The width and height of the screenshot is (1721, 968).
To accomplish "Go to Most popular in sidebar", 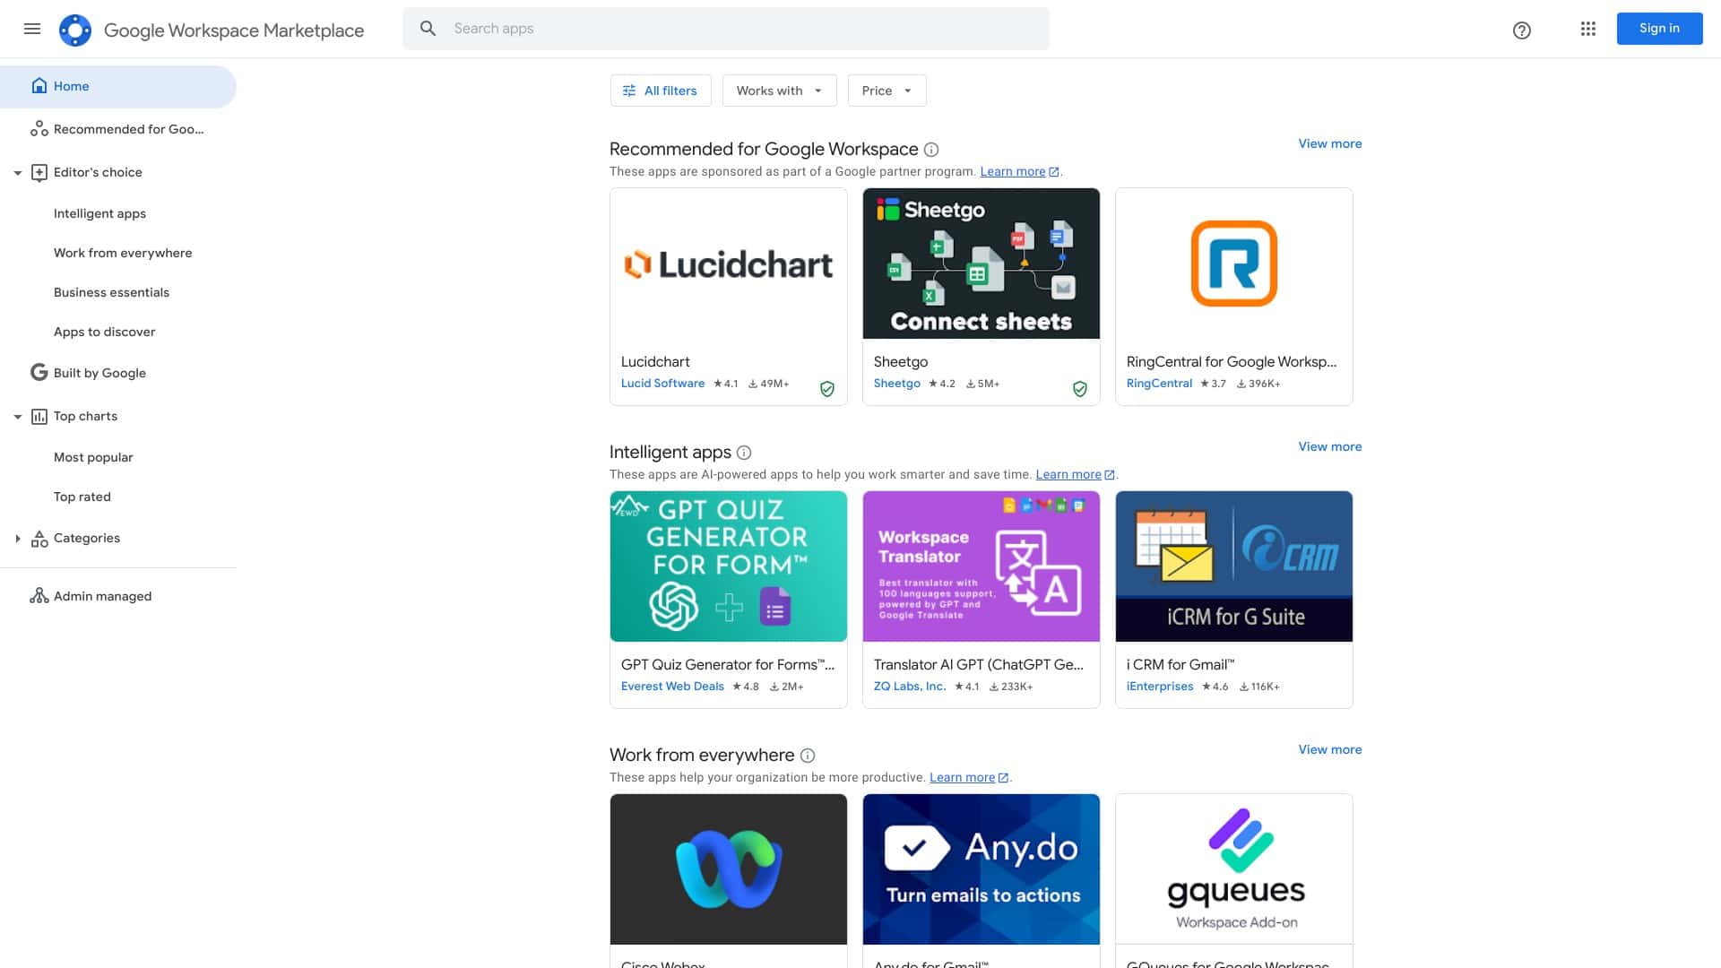I will click(93, 457).
